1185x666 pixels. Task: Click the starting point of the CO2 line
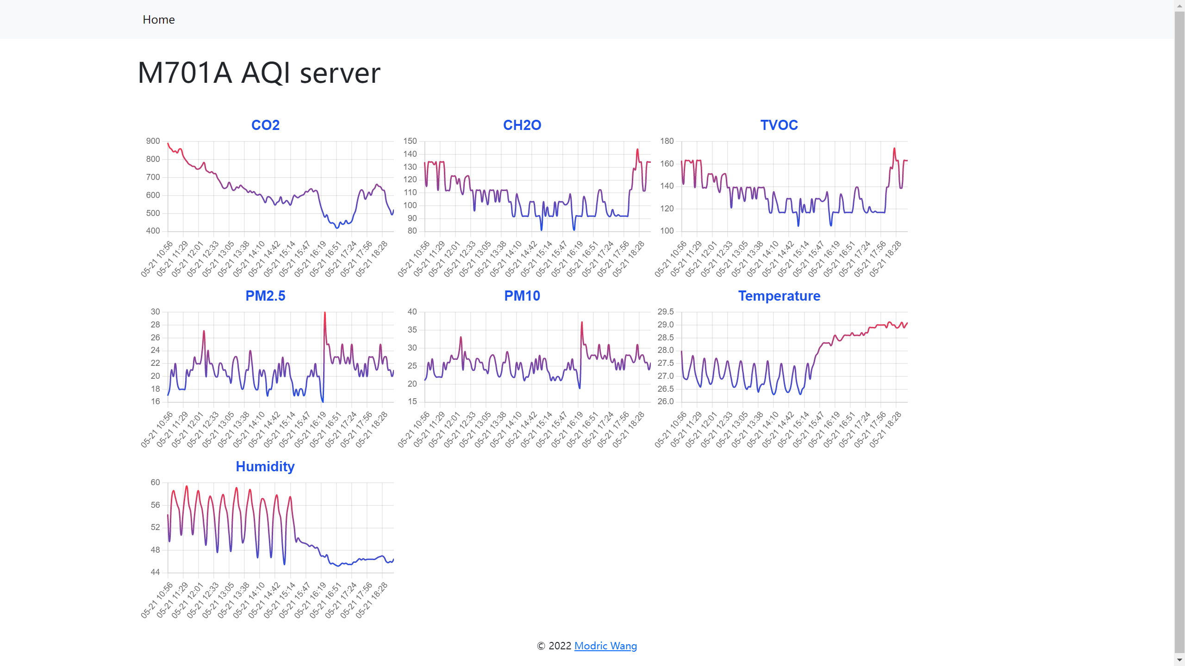point(168,143)
